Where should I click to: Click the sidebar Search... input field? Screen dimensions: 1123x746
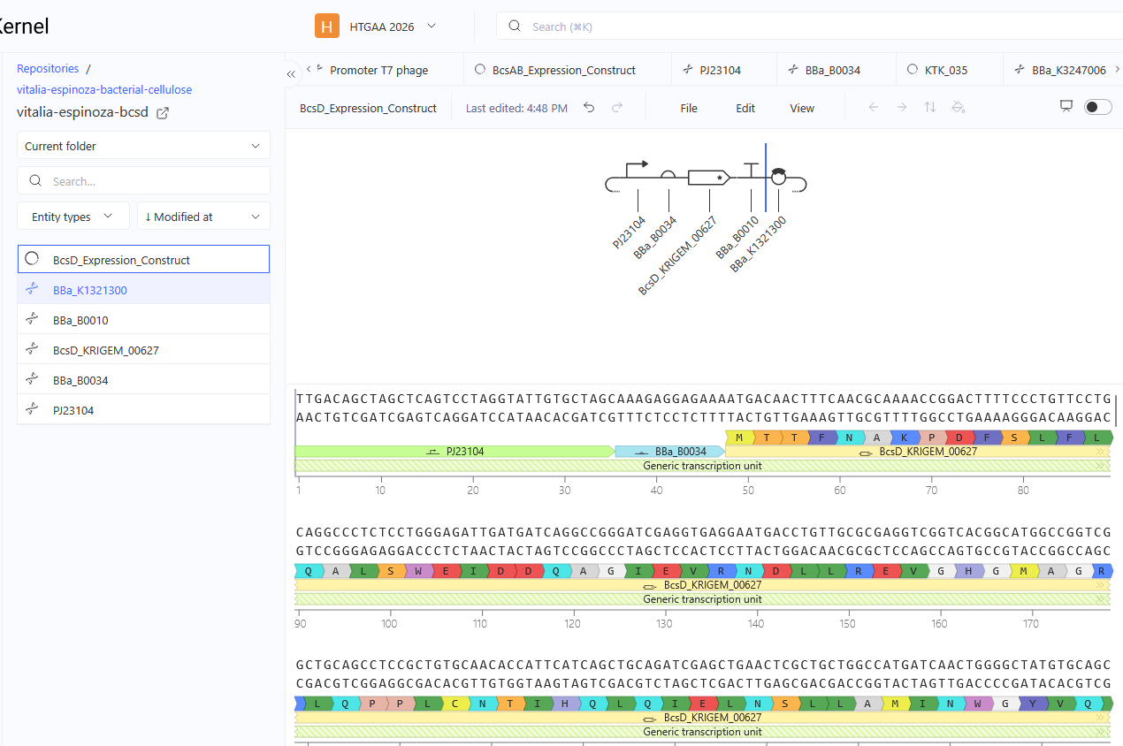click(x=143, y=181)
